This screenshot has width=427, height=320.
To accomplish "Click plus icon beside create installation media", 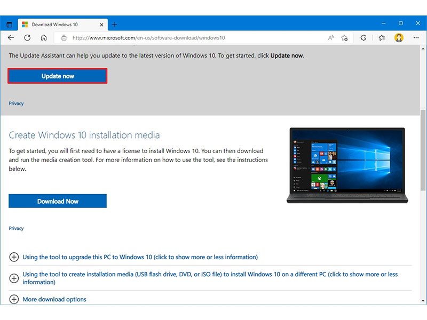I will point(14,278).
